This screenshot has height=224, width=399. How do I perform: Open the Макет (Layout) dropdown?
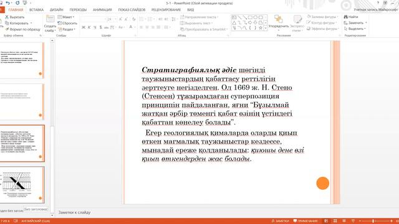click(66, 17)
